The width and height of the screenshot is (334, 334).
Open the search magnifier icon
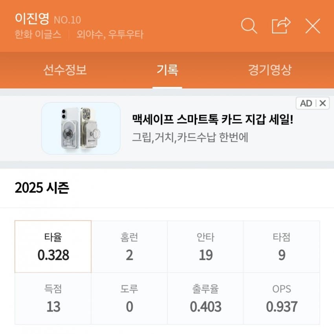tap(249, 26)
